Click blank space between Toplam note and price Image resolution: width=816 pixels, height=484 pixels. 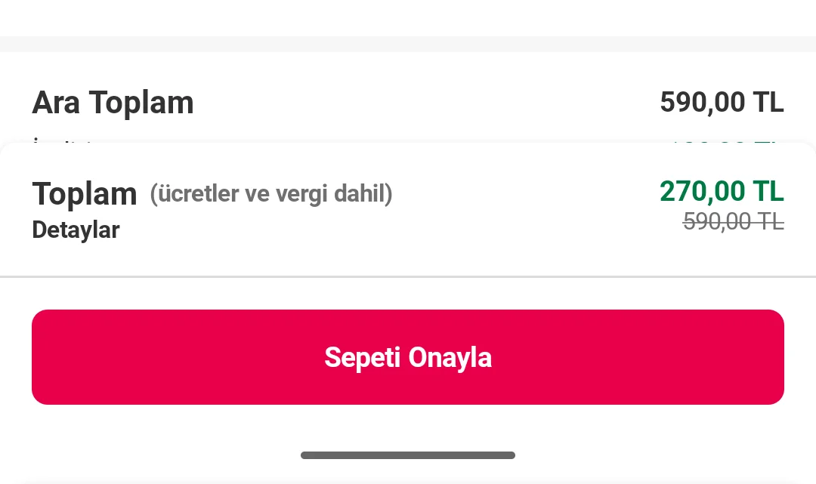point(529,194)
